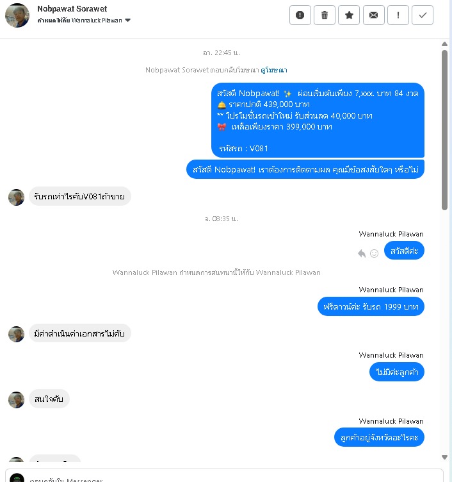Reply to the สวัสดีค่ะ message arrow icon
452x482 pixels.
362,253
